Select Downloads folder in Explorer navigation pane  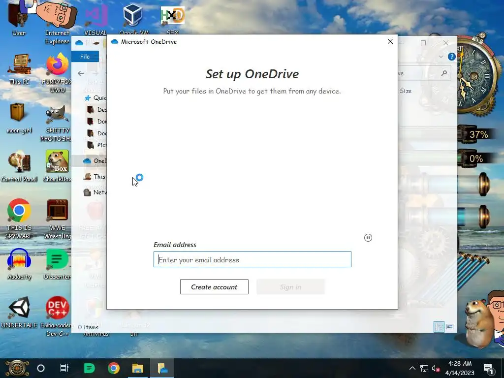[97, 122]
